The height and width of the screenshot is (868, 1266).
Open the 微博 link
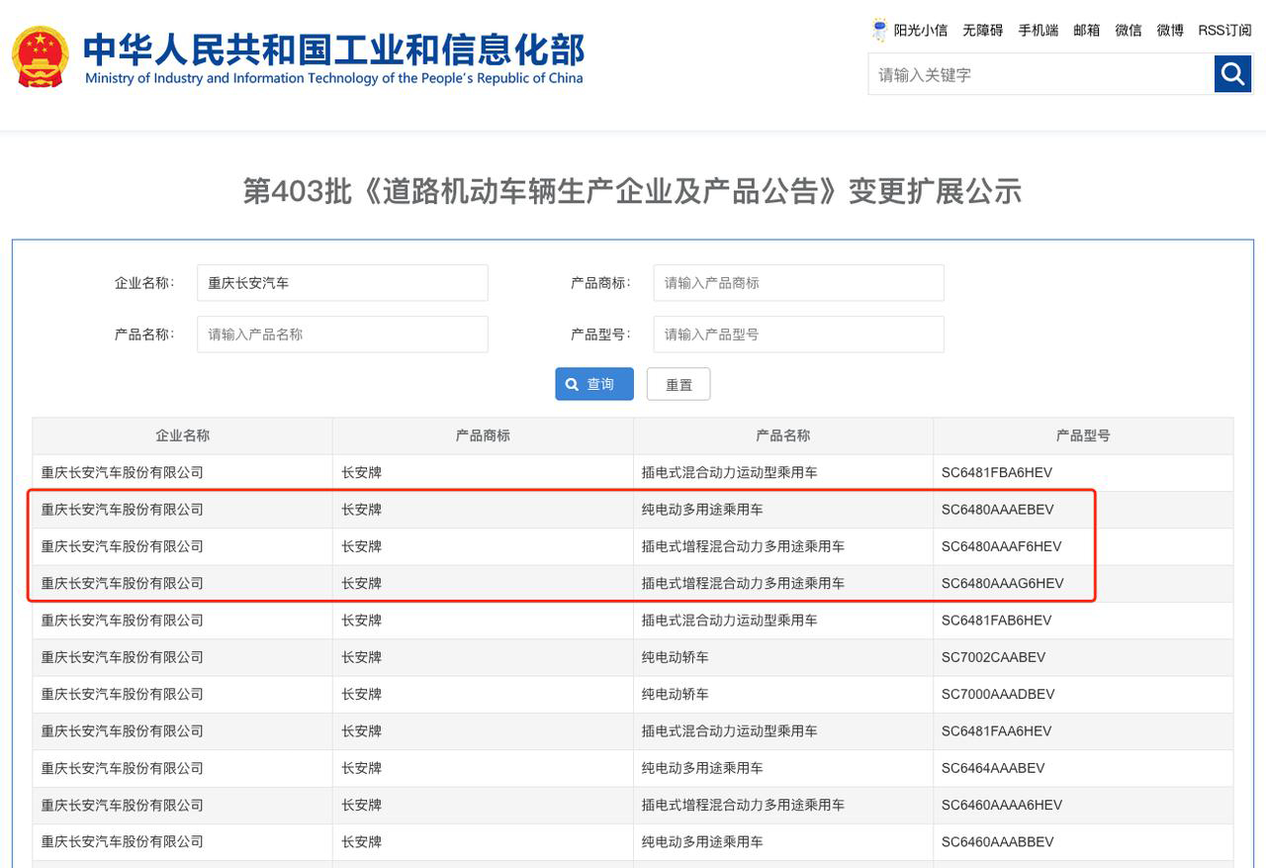pyautogui.click(x=1170, y=31)
